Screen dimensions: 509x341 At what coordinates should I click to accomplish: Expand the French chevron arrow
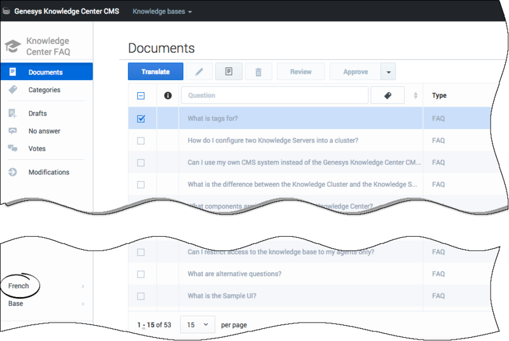[83, 286]
